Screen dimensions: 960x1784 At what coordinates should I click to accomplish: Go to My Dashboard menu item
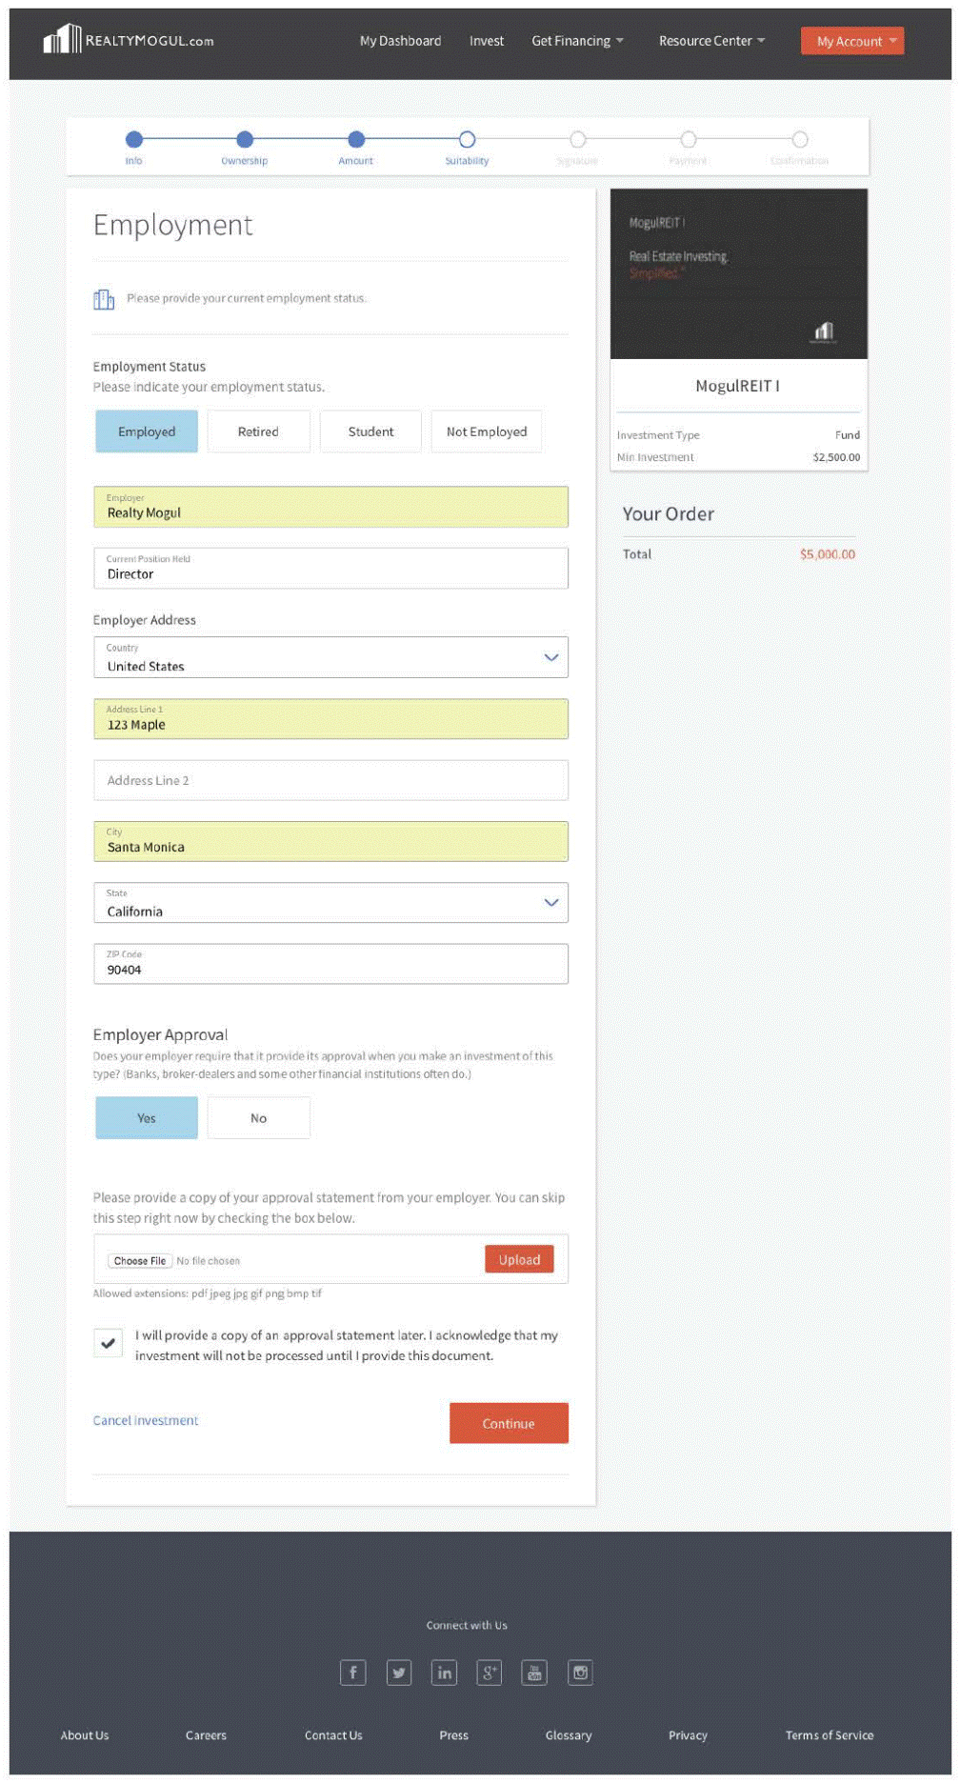pos(400,41)
